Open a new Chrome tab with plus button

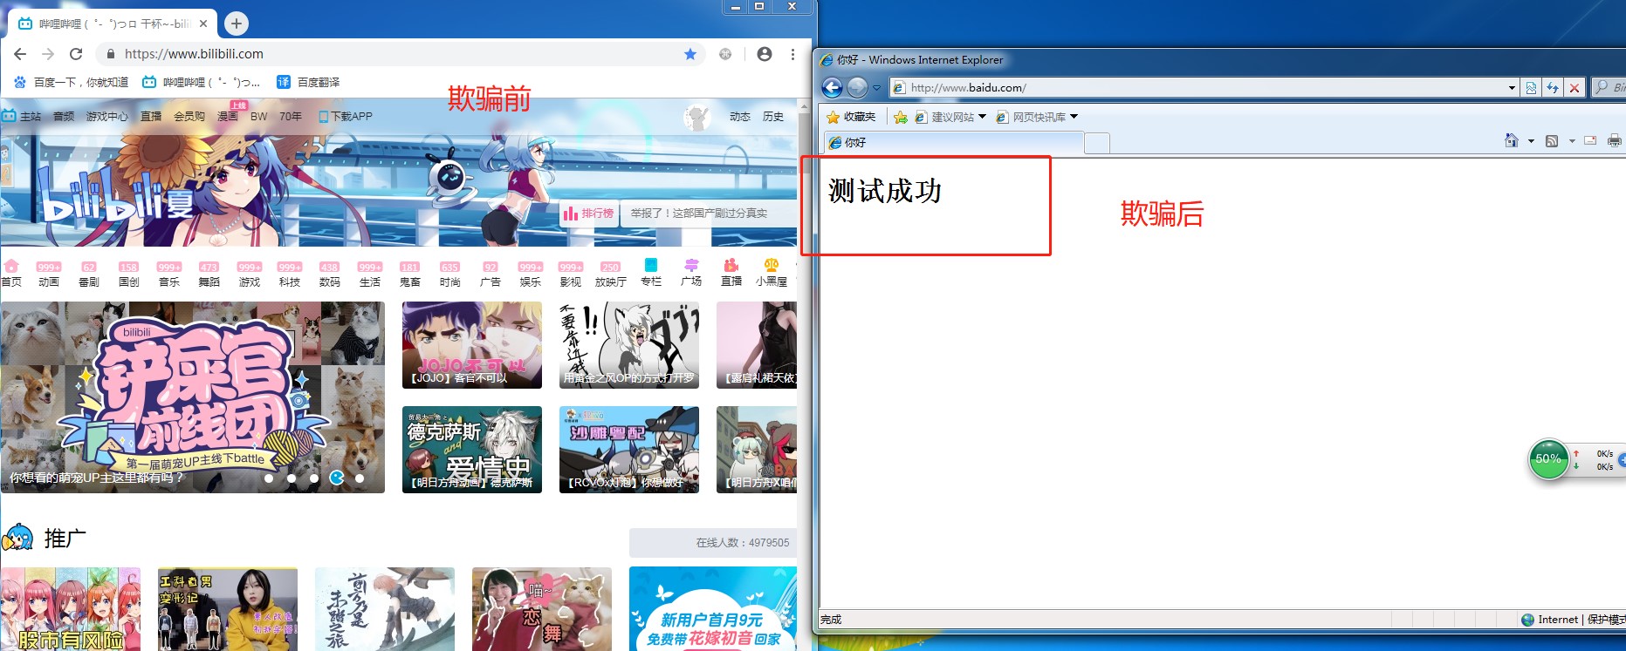(237, 24)
